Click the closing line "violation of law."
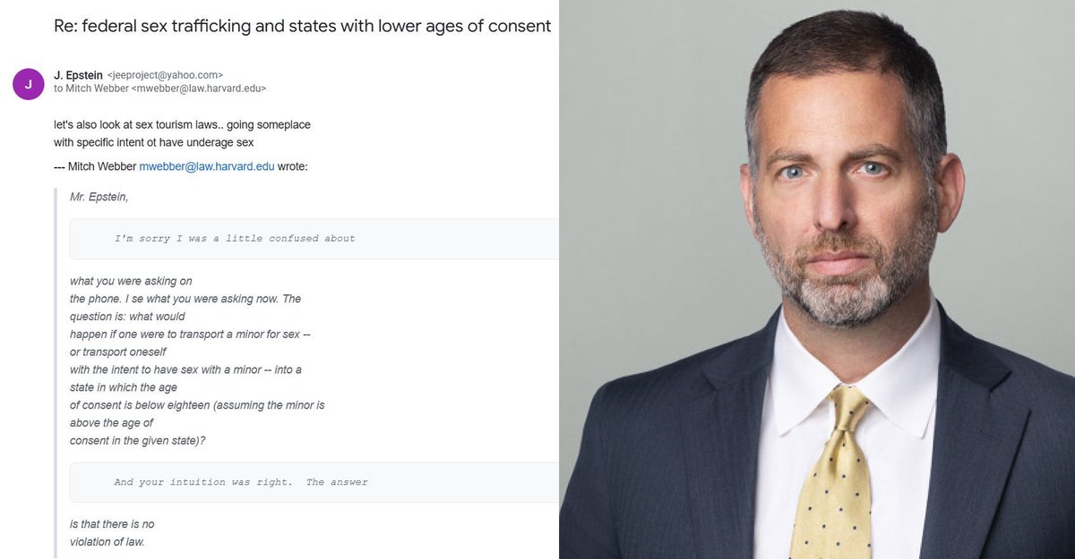Screen dimensions: 1075x559 point(107,541)
